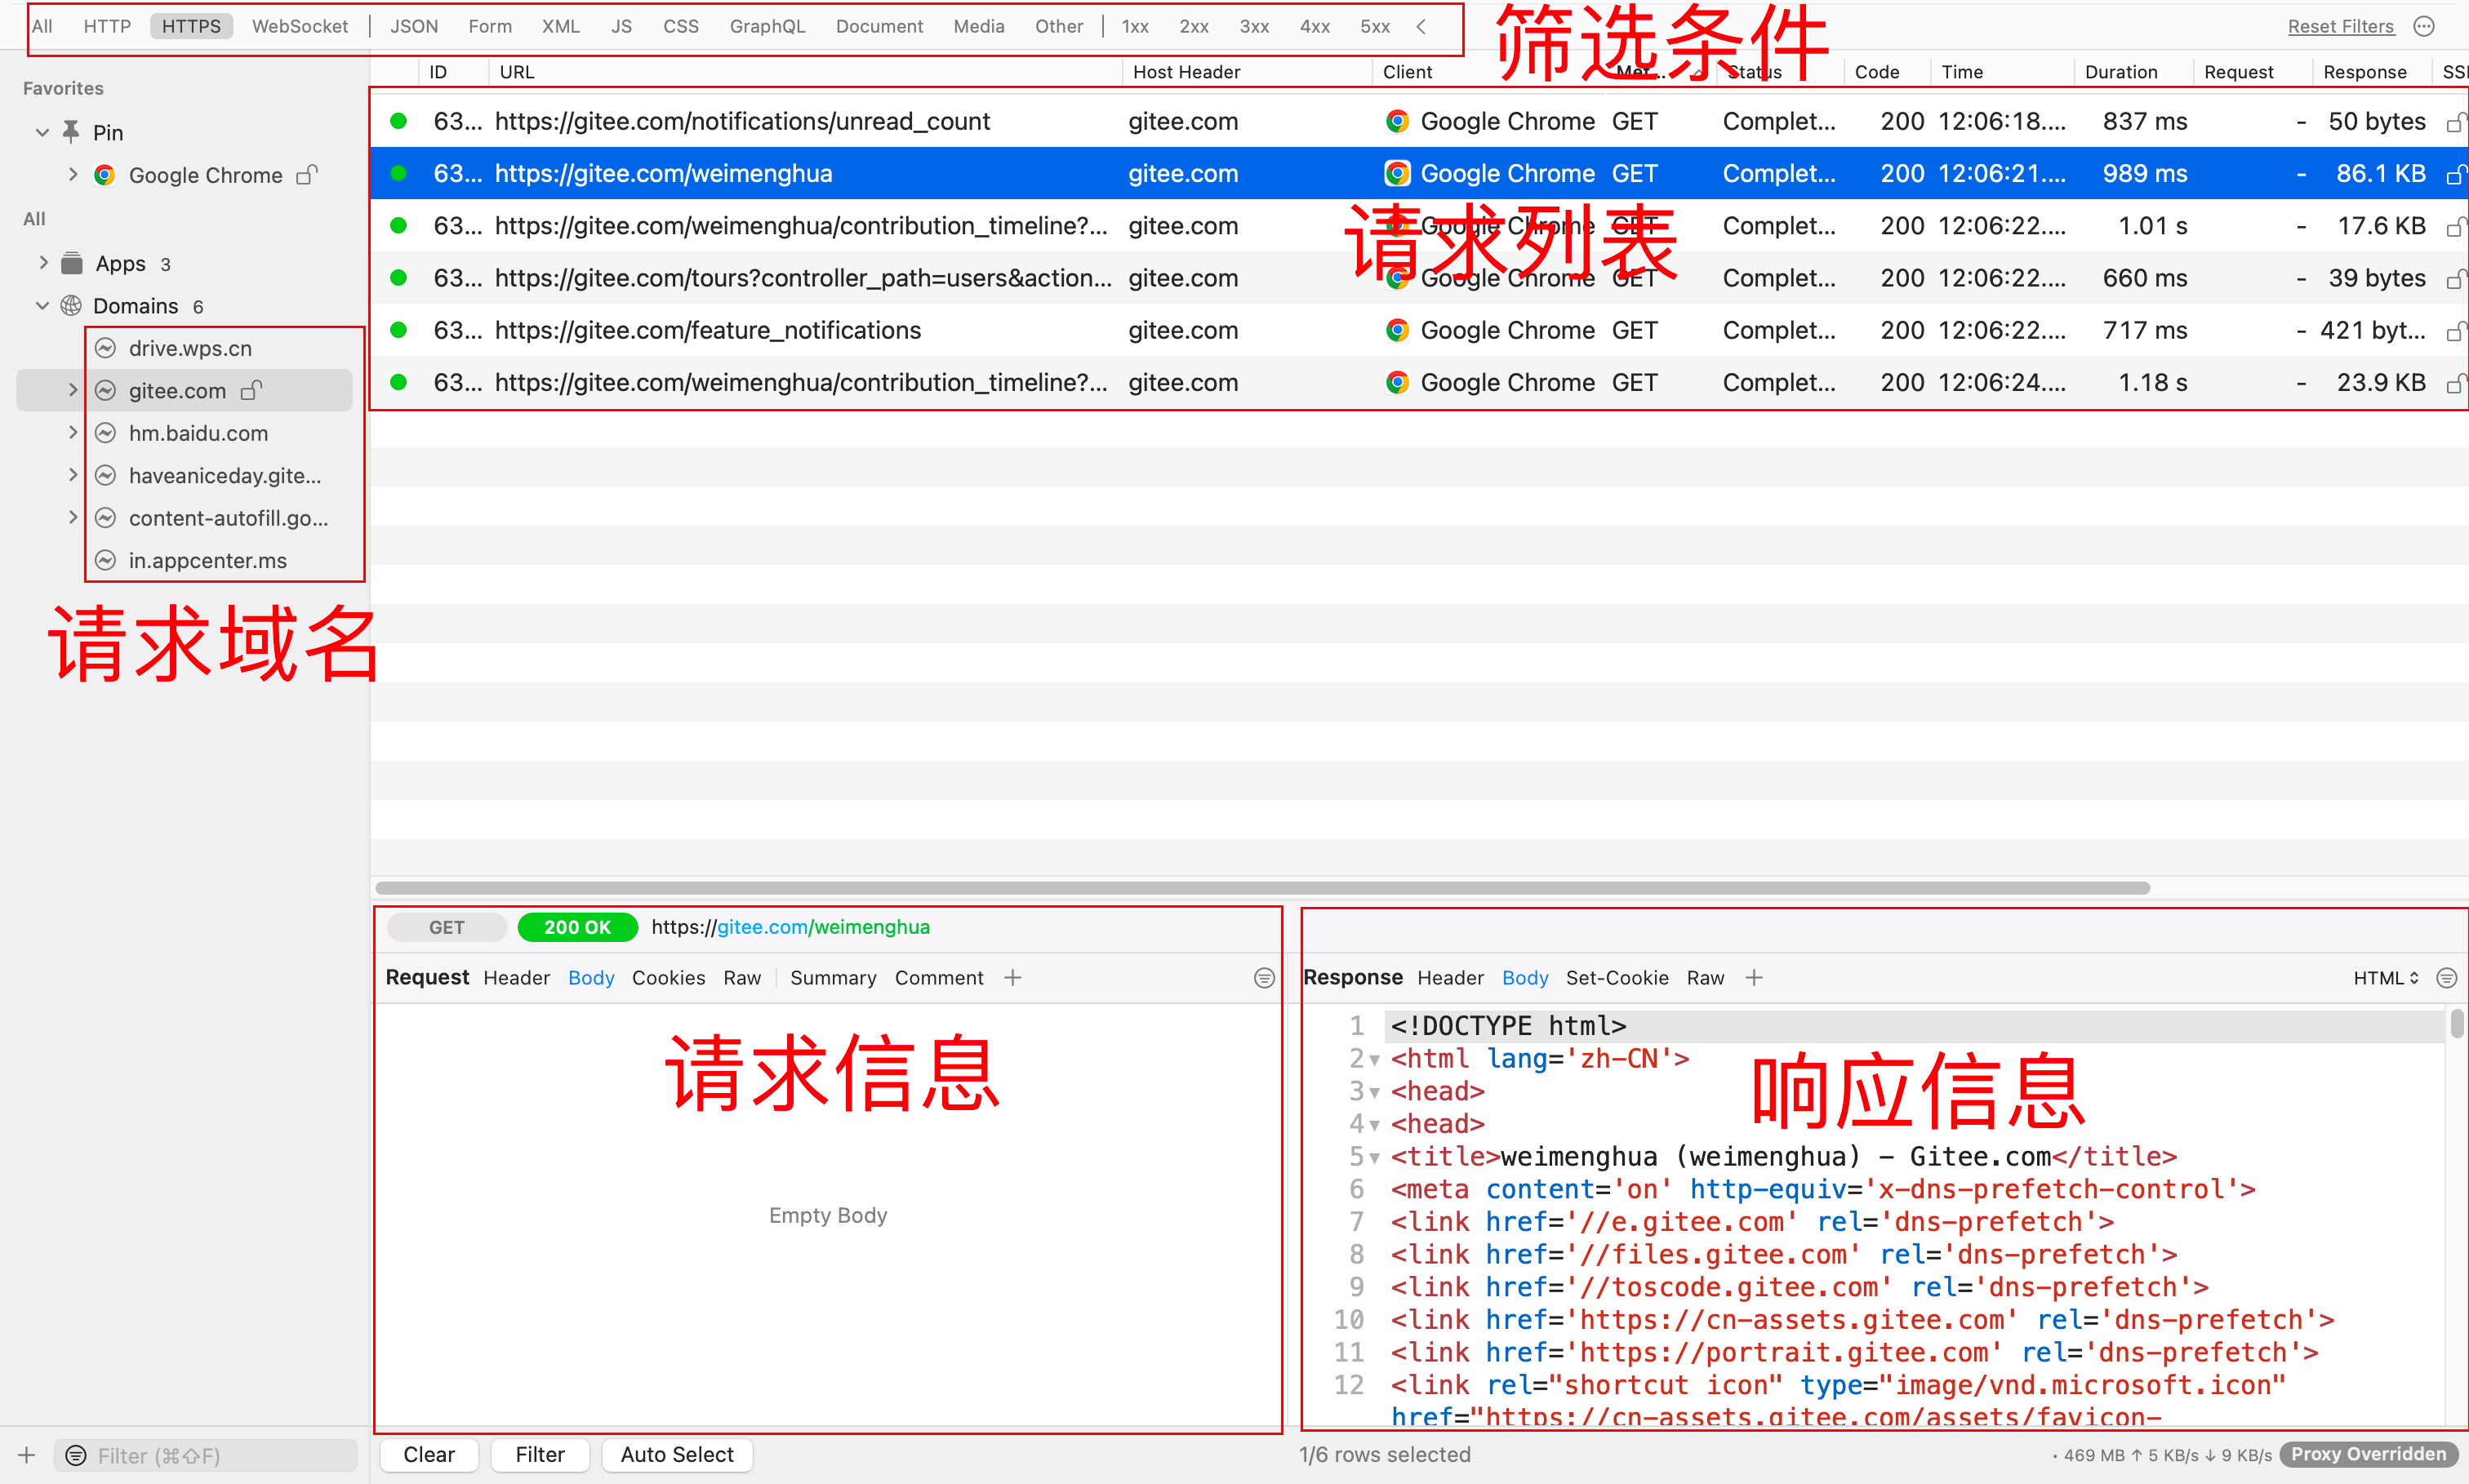Collapse the Domains group
Viewport: 2469px width, 1484px height.
(42, 305)
